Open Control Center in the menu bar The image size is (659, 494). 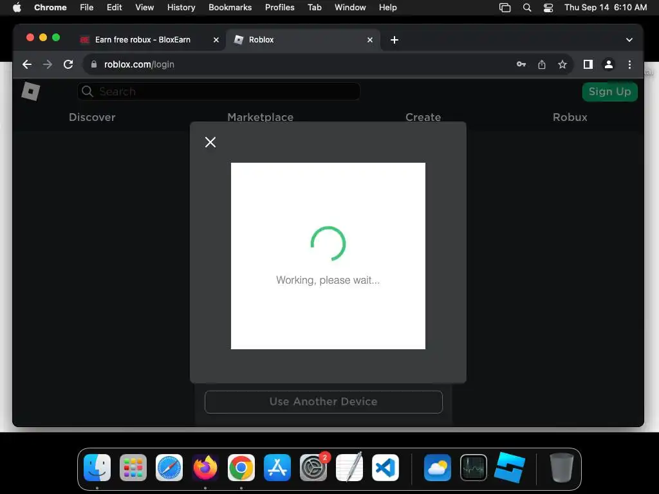pyautogui.click(x=548, y=8)
